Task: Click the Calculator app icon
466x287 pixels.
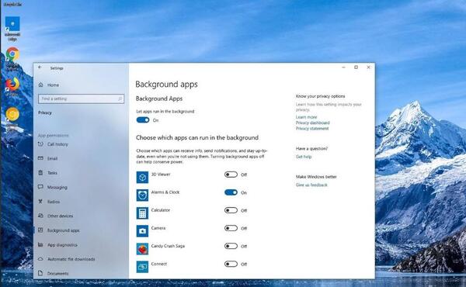Action: 142,213
